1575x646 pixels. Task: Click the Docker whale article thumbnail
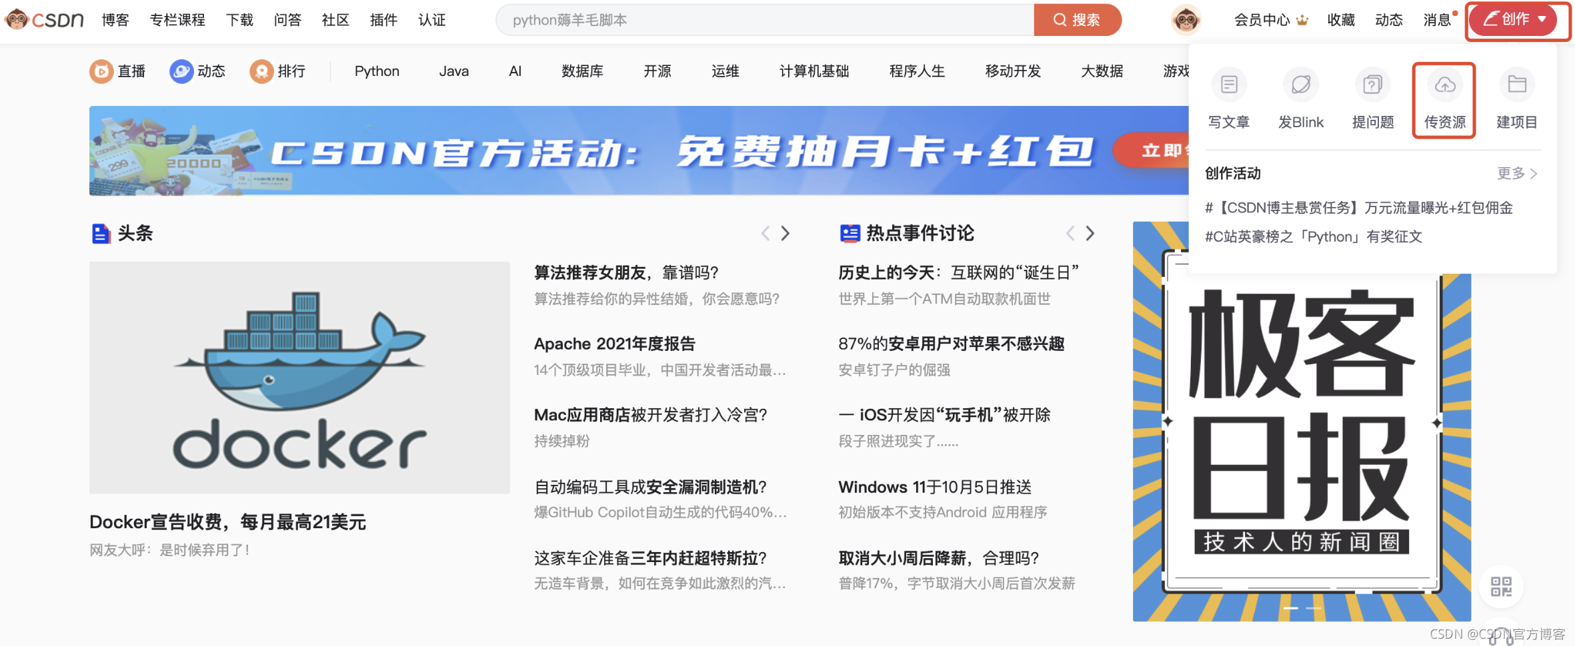click(299, 377)
